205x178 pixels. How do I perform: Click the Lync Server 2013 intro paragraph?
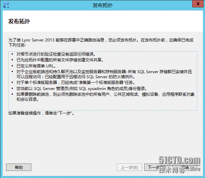click(x=101, y=42)
